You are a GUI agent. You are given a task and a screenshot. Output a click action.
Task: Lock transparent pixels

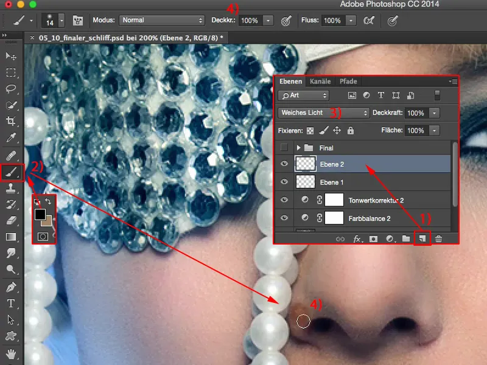[310, 131]
